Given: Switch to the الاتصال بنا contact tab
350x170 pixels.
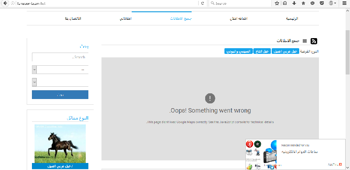Looking at the screenshot, I should click(x=73, y=18).
